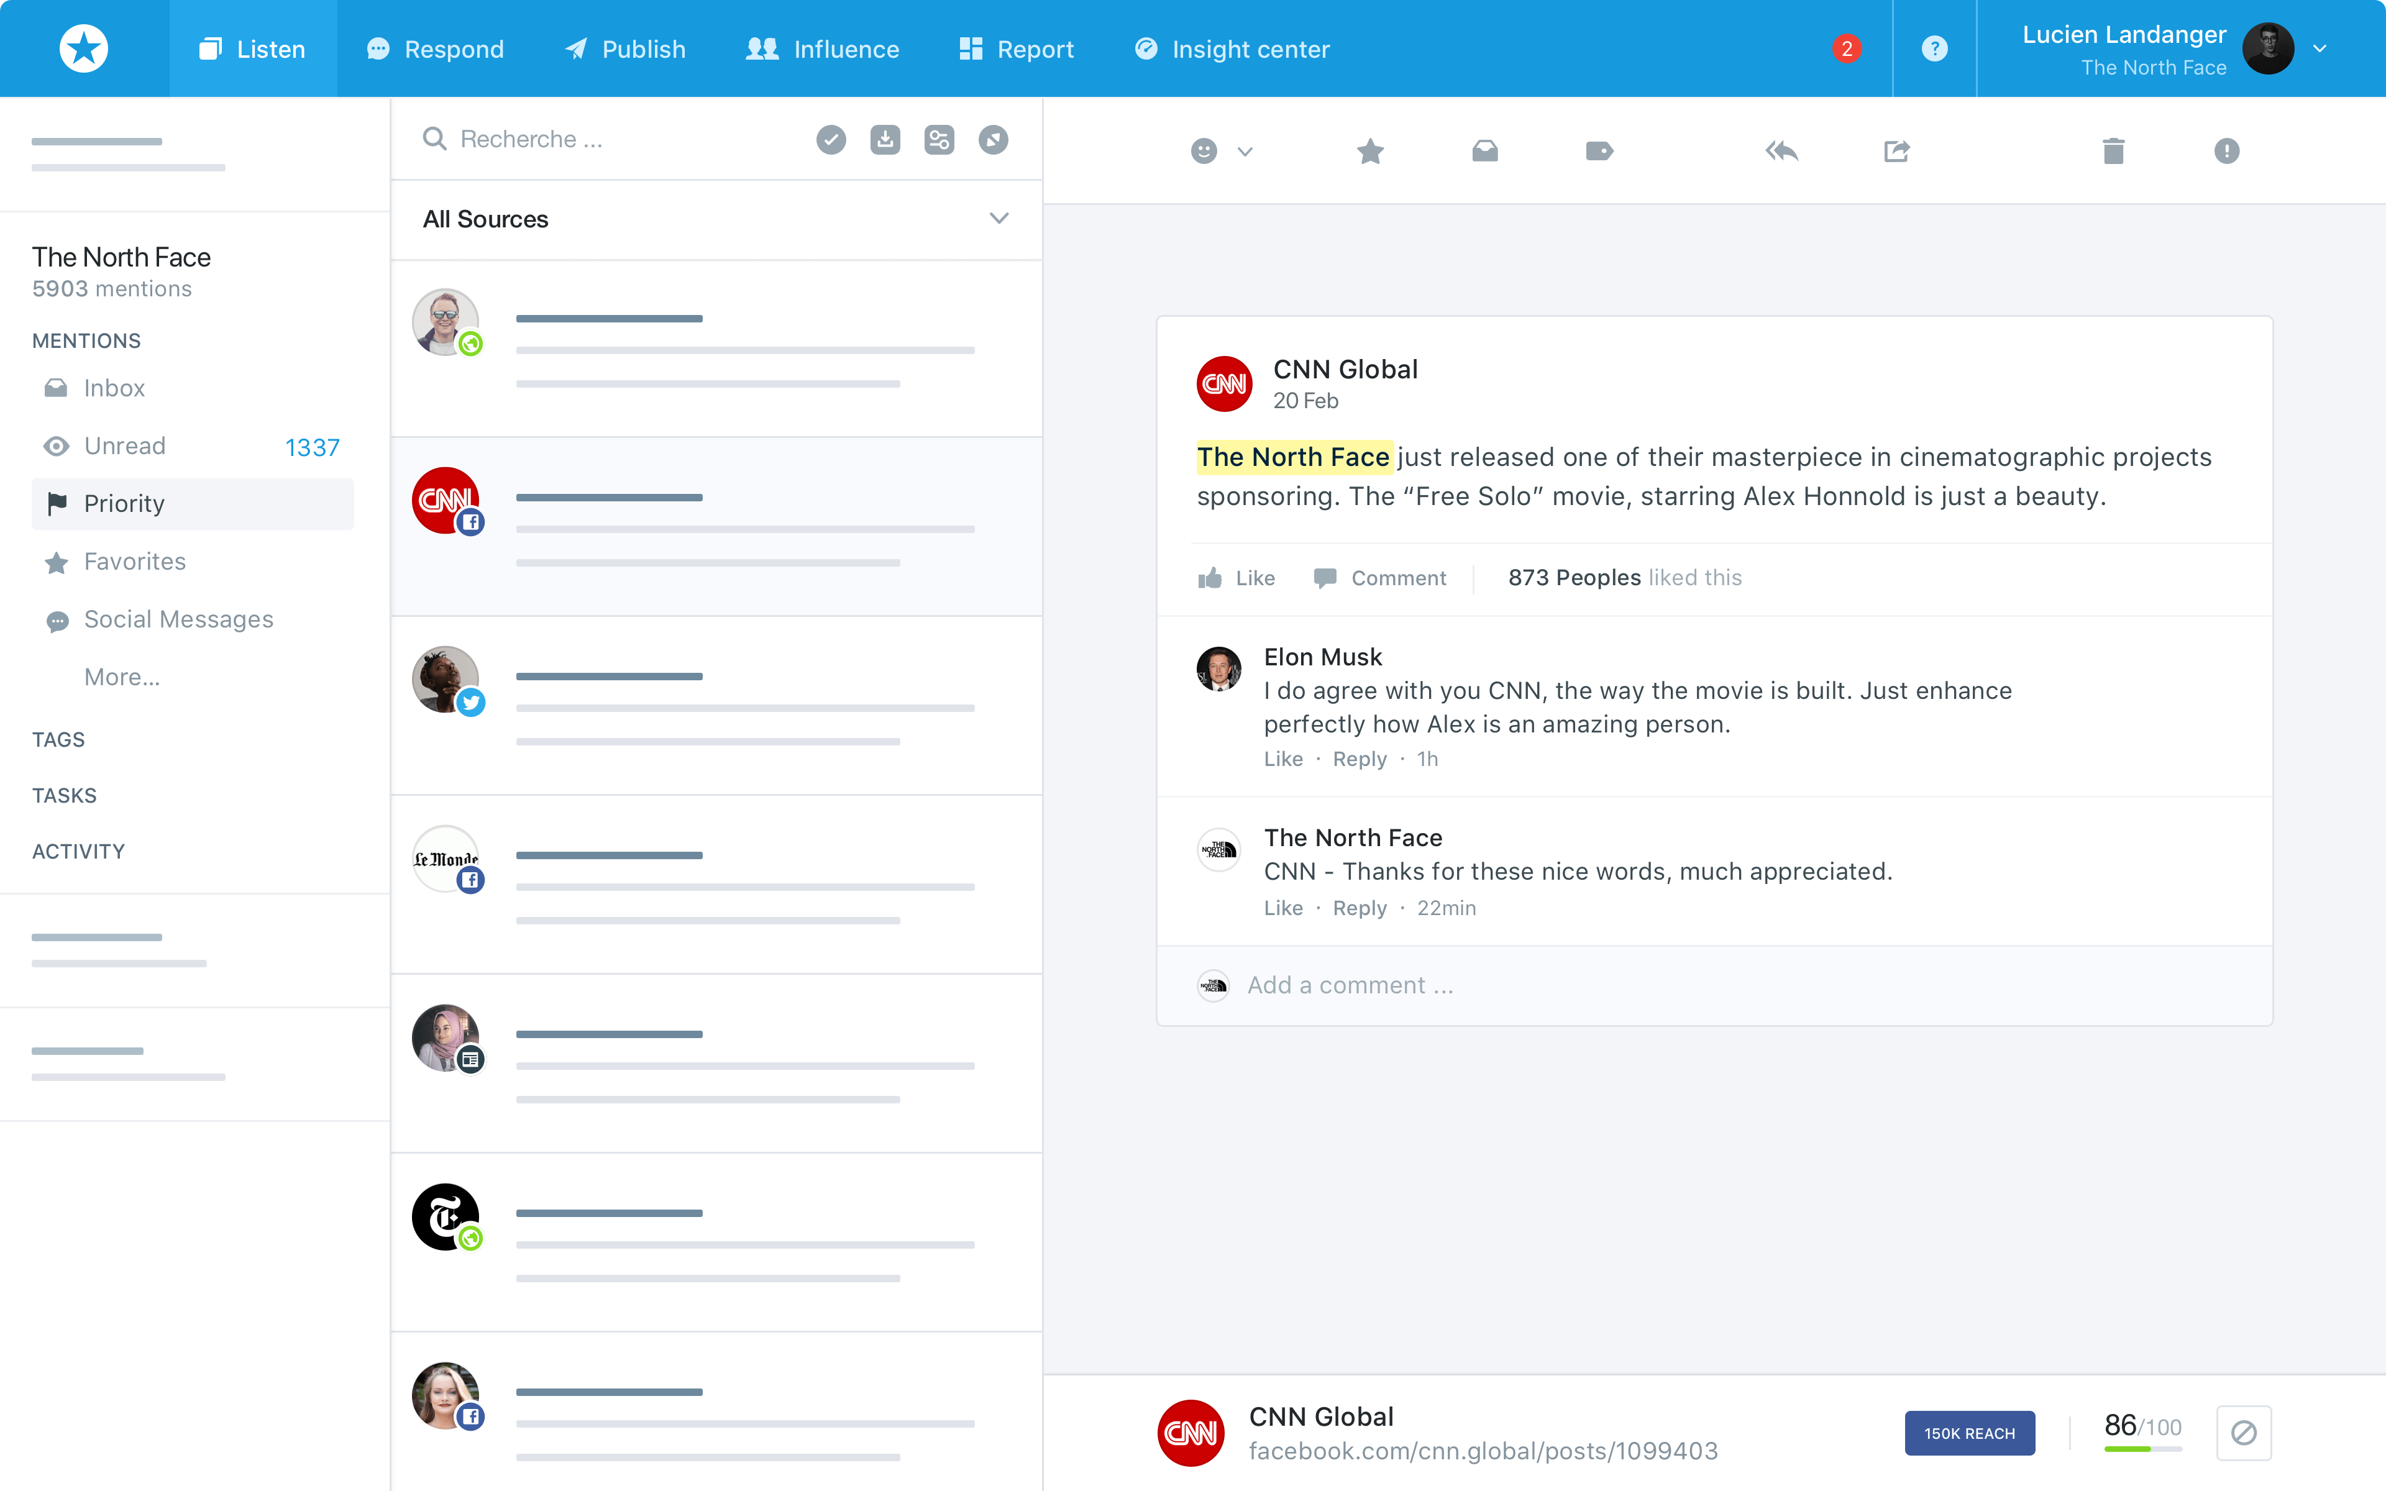Open the filter settings icon beside search

click(x=939, y=139)
